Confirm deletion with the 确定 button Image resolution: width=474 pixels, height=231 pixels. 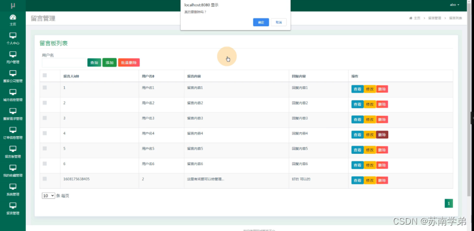pyautogui.click(x=261, y=23)
